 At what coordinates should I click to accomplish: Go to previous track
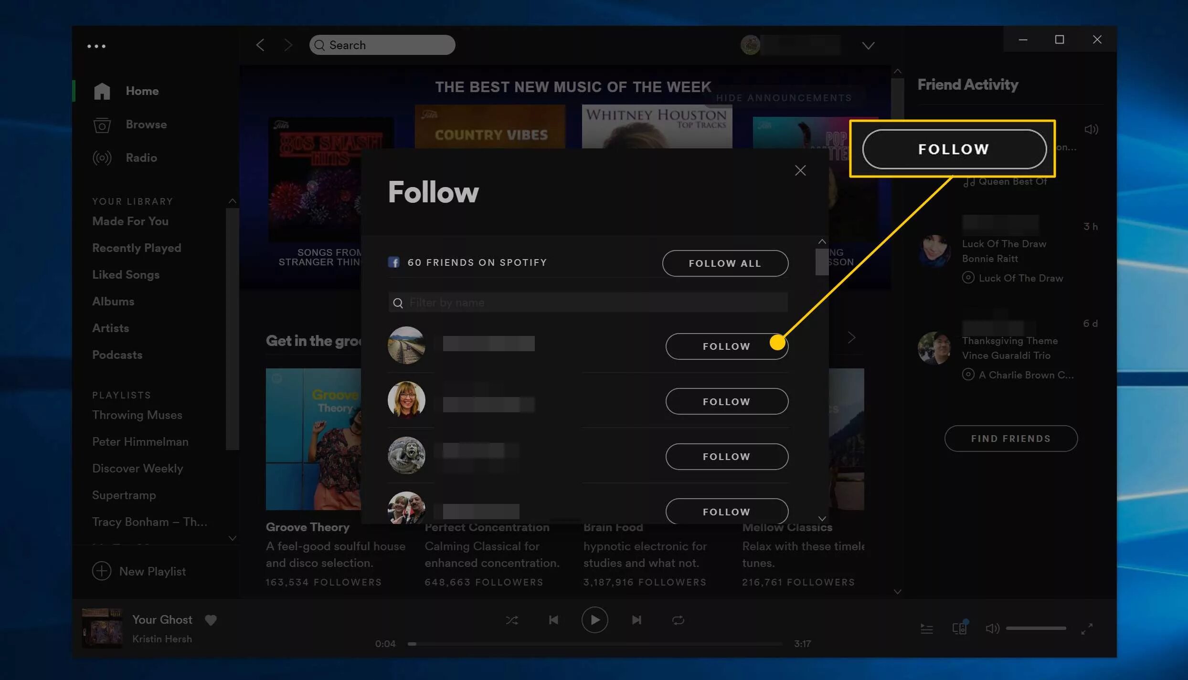553,620
